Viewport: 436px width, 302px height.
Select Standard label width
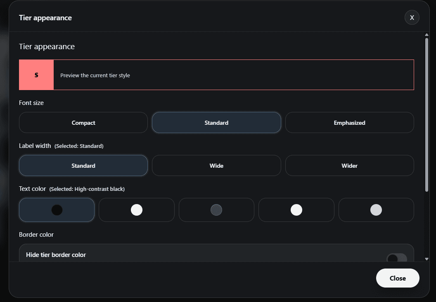(83, 166)
